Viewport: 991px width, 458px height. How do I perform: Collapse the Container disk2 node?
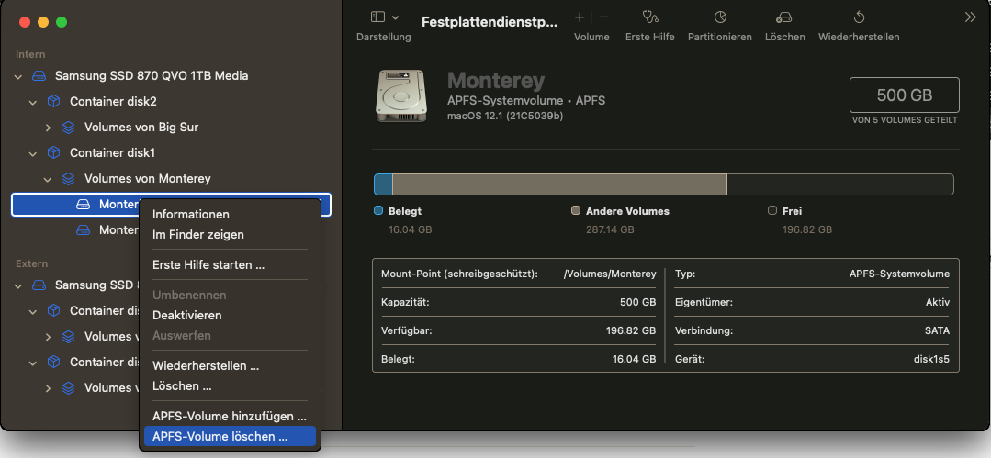click(33, 102)
